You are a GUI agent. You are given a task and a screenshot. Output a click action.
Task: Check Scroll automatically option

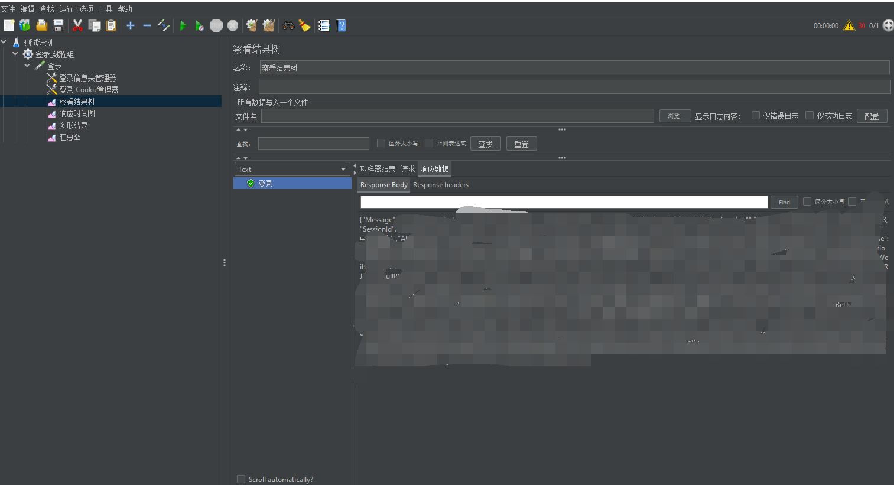[241, 479]
